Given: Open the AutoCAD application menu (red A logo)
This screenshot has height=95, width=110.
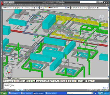Looking at the screenshot, I should coord(2,3).
